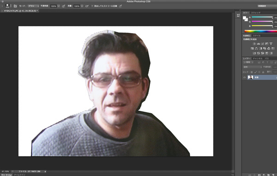The height and width of the screenshot is (176, 277).
Task: Open status bar info arrow menu
Action: click(x=45, y=171)
